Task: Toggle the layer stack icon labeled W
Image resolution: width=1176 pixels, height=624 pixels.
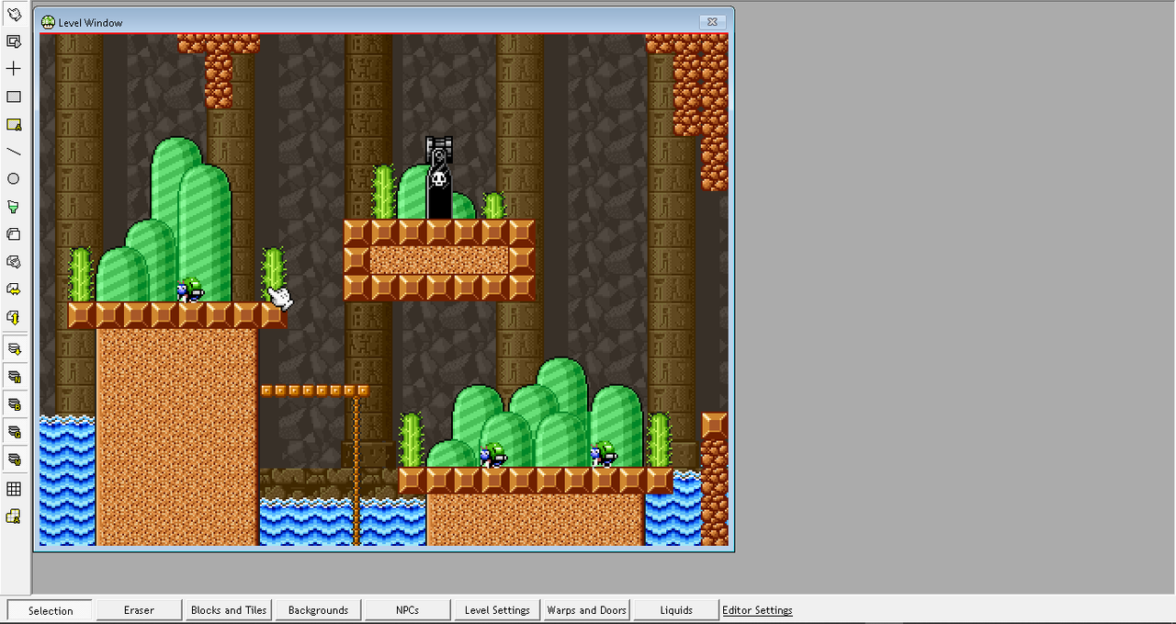Action: (14, 459)
